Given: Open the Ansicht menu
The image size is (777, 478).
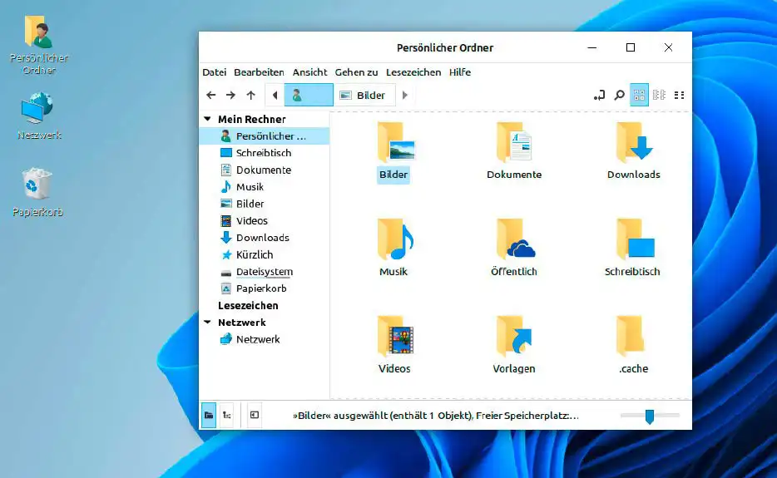Looking at the screenshot, I should point(309,72).
